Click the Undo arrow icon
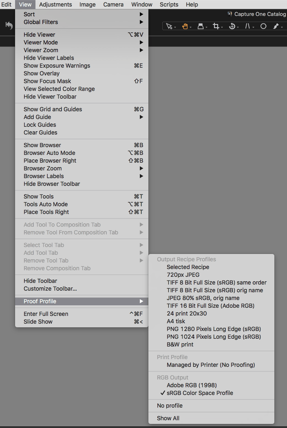Image resolution: width=287 pixels, height=428 pixels. pos(9,26)
